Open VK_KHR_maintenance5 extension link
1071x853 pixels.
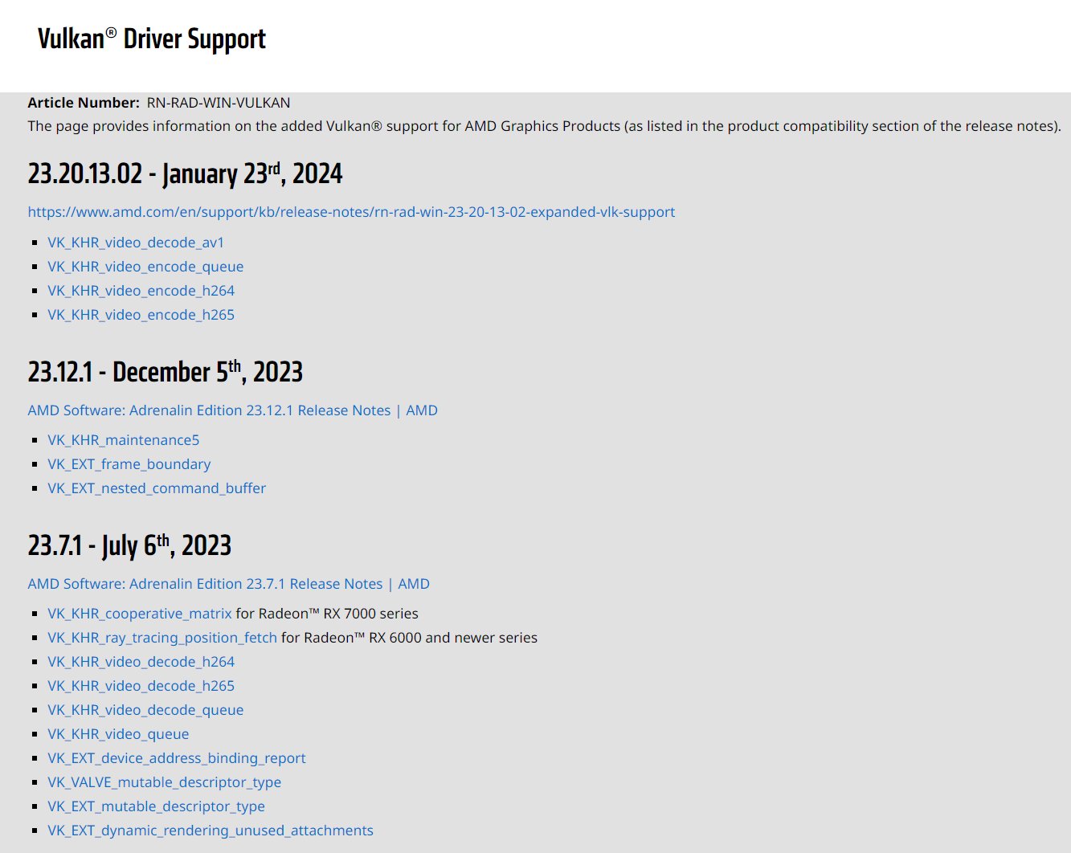coord(124,440)
